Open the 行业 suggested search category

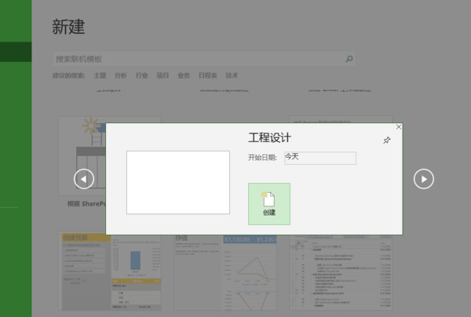click(x=141, y=76)
